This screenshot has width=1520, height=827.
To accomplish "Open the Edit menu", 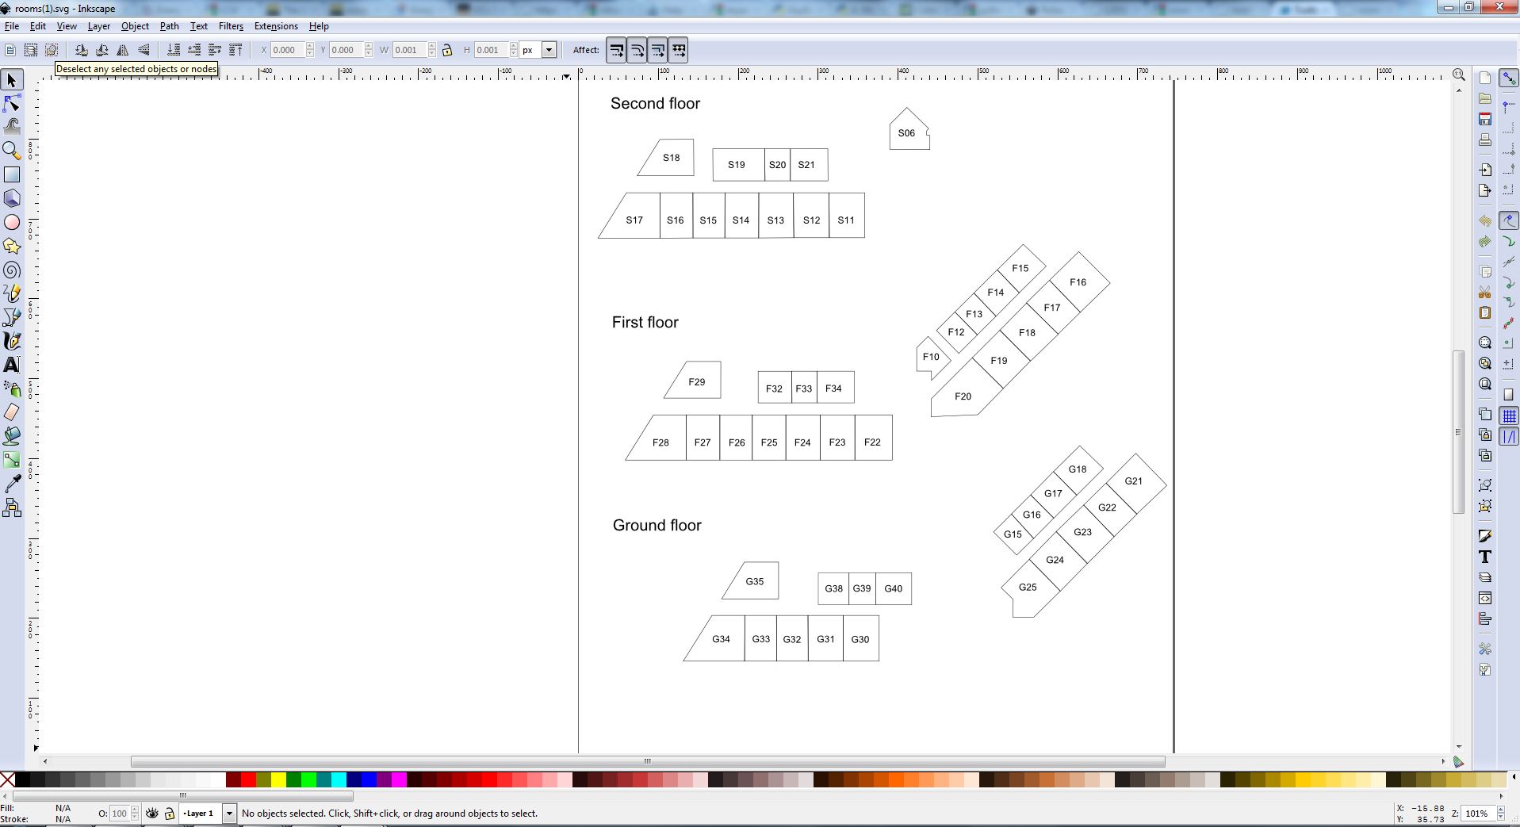I will tap(37, 26).
